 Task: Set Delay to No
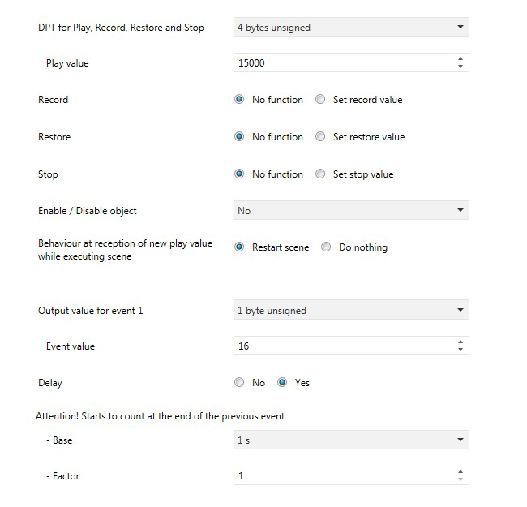(x=239, y=383)
